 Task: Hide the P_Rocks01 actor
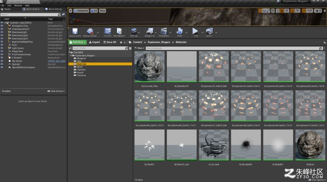pos(2,58)
